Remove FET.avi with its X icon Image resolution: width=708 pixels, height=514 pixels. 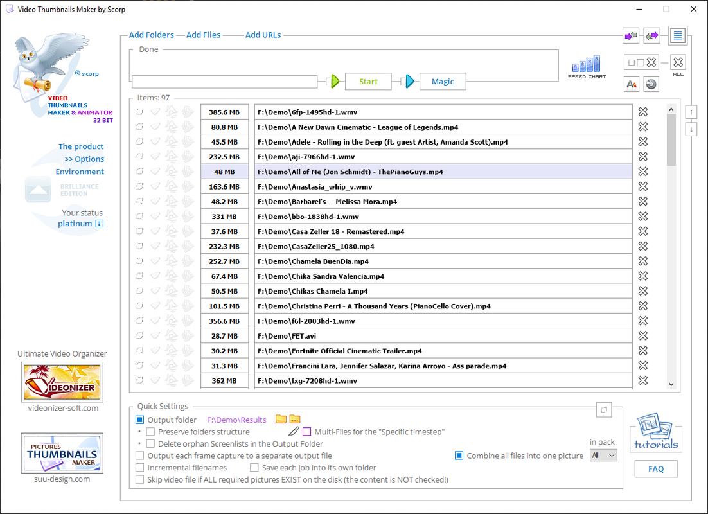pos(643,335)
